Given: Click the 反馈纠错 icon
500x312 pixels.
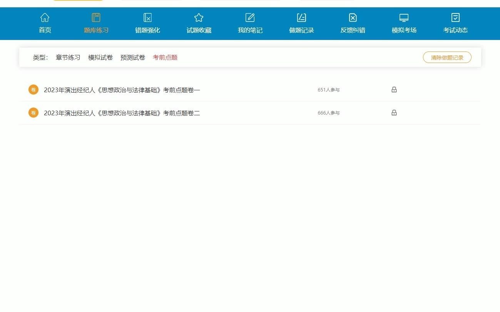Looking at the screenshot, I should pyautogui.click(x=353, y=18).
